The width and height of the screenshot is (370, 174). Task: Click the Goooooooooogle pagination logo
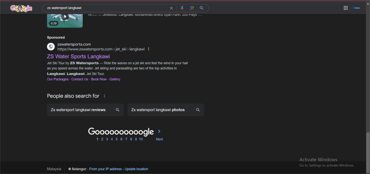(121, 132)
